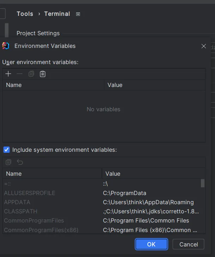Click the icon next to Terminal breadcrumb

point(78,14)
